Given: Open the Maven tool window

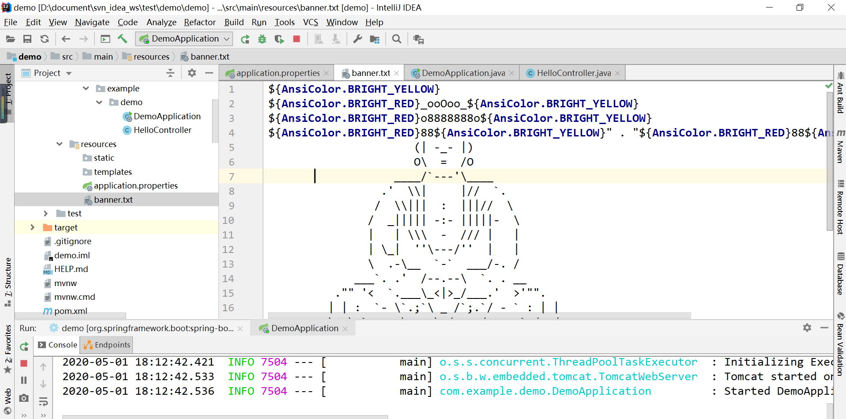Looking at the screenshot, I should point(840,146).
